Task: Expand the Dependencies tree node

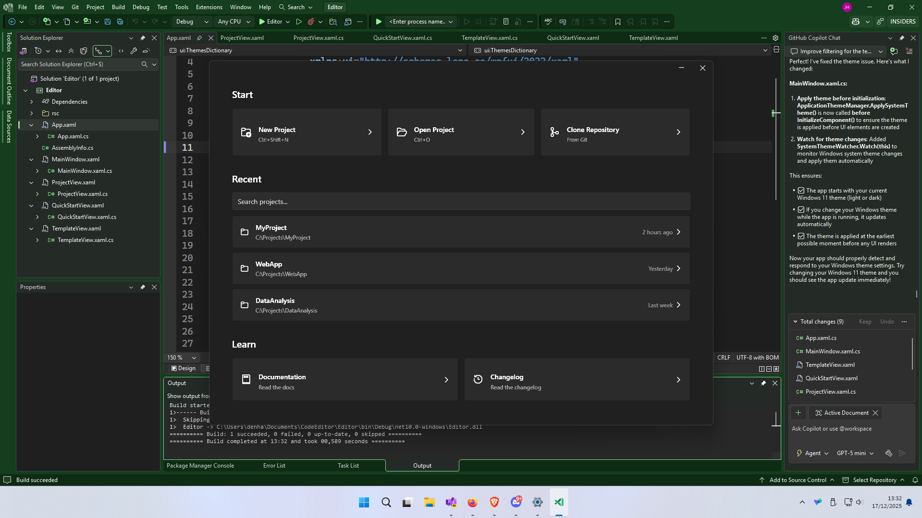Action: pyautogui.click(x=32, y=102)
